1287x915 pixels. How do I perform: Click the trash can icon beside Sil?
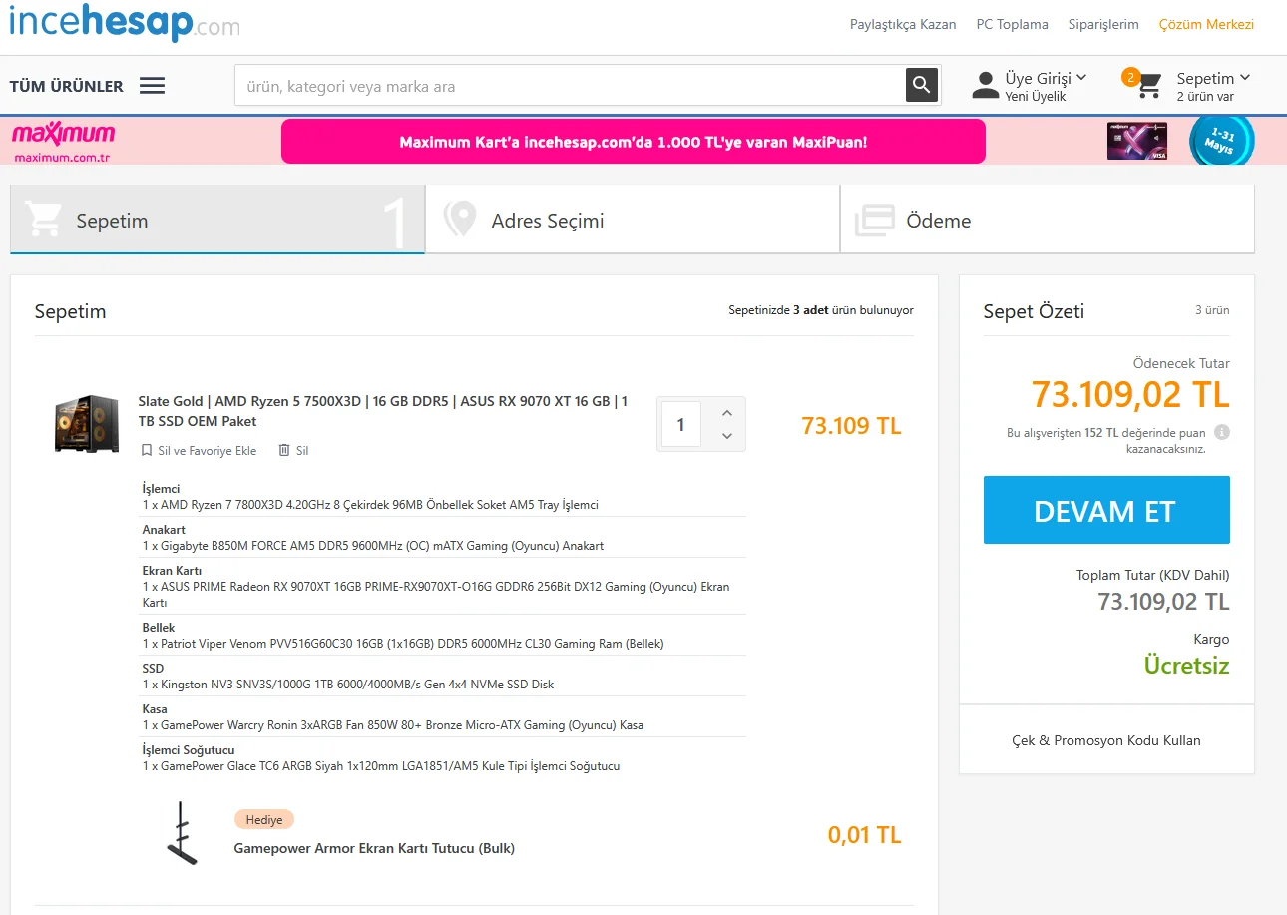[x=284, y=451]
